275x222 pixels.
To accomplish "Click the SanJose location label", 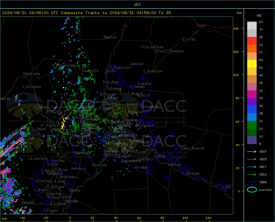I will click(x=137, y=64).
